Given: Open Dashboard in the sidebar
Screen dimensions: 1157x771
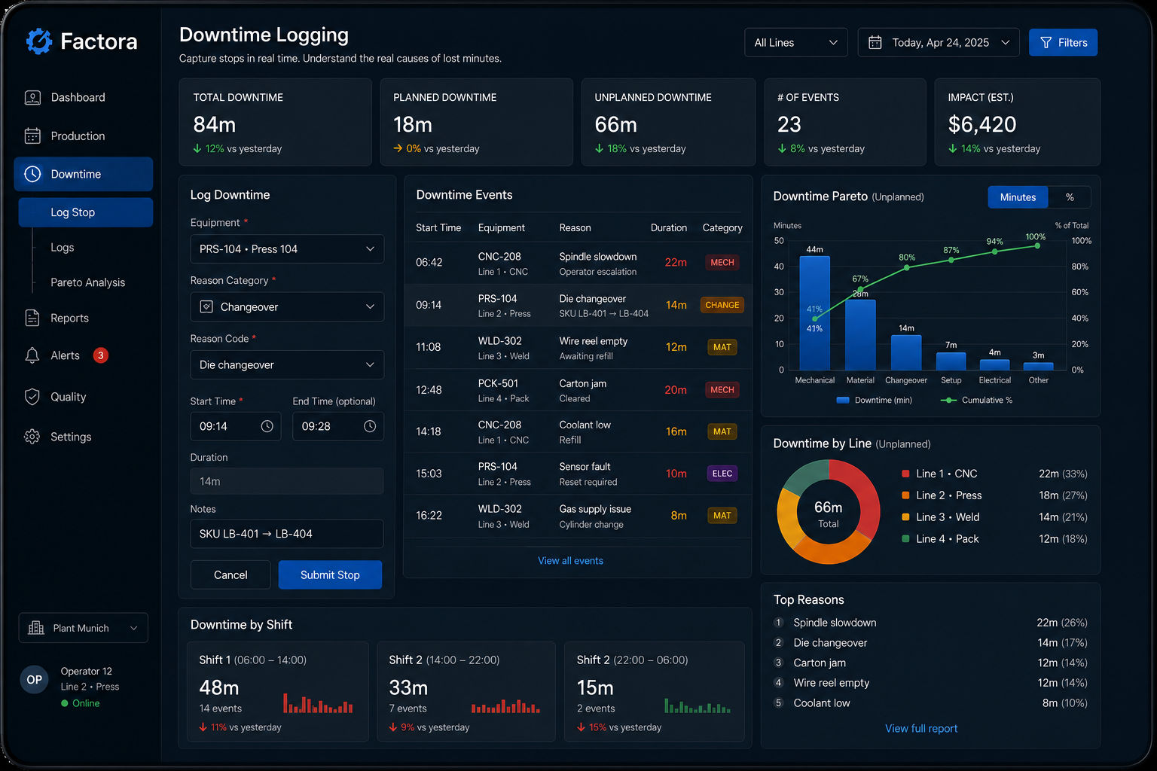Looking at the screenshot, I should click(83, 97).
